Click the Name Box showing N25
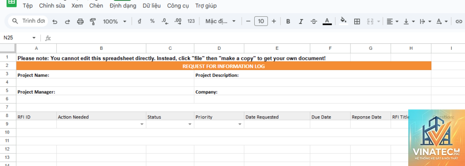Viewport: 465px width, 166px height. (19, 38)
